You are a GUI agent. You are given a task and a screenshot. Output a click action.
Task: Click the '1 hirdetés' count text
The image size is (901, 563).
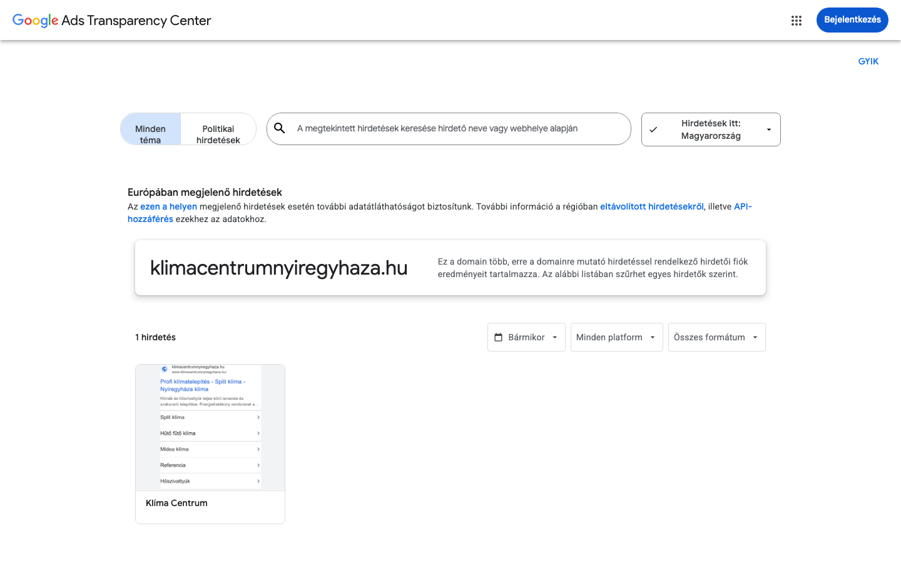(x=155, y=337)
